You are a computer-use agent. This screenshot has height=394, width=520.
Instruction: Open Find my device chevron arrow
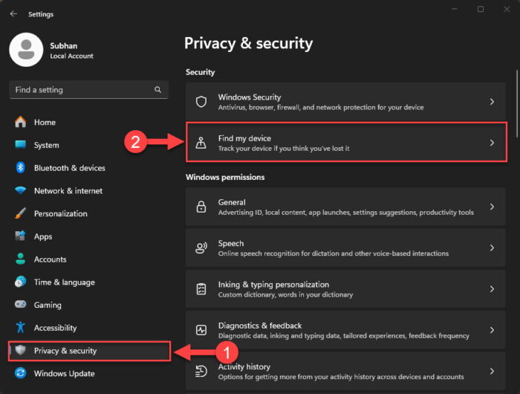point(492,143)
